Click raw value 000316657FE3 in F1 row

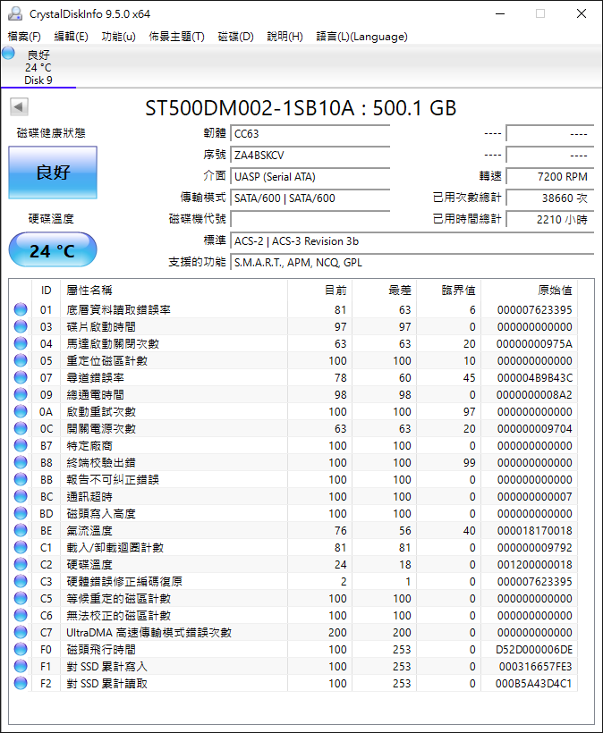(536, 667)
